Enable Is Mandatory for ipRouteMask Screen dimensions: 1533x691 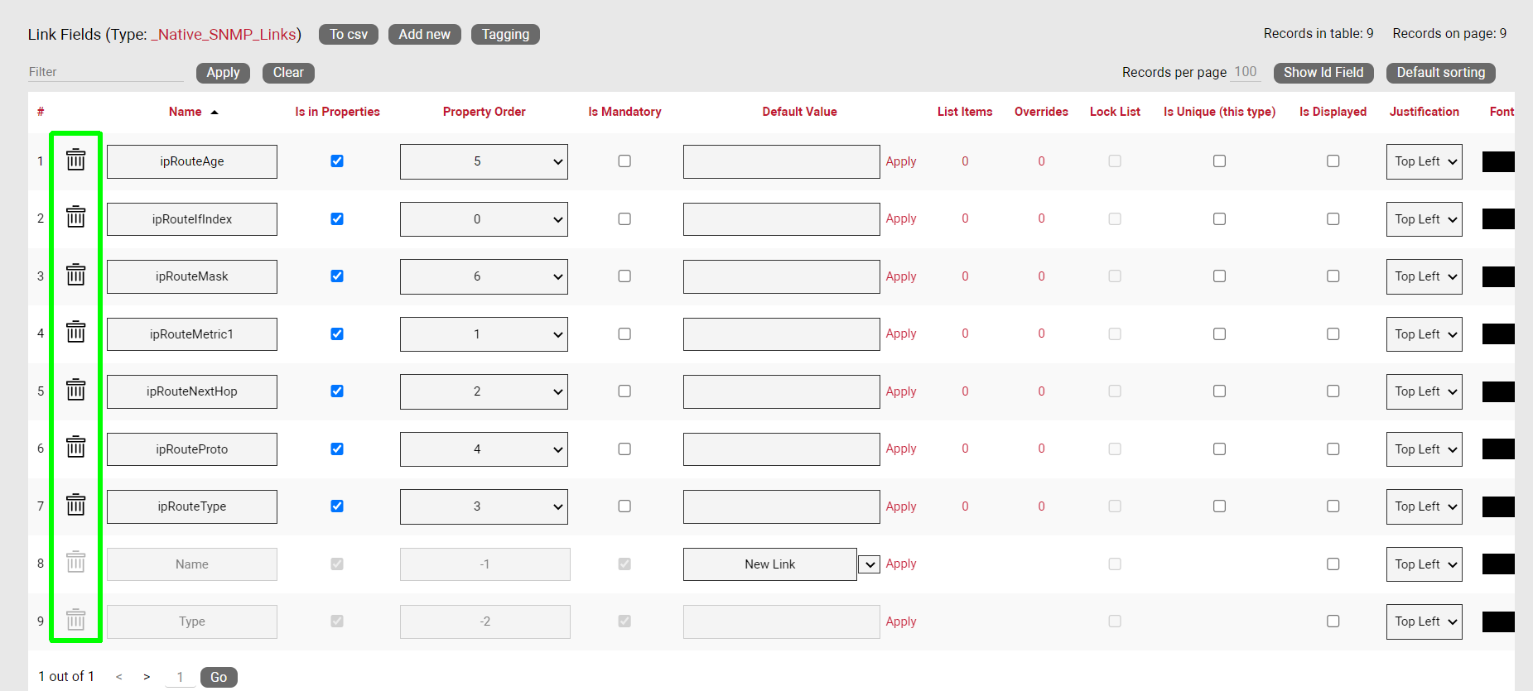tap(624, 276)
